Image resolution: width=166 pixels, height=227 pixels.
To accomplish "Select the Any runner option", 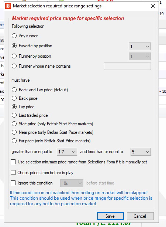I will click(x=14, y=36).
